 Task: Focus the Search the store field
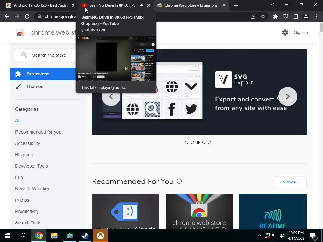[46, 55]
